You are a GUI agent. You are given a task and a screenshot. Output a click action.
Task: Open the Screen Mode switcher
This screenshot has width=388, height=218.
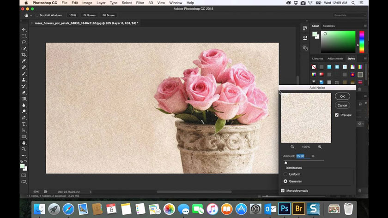[24, 182]
